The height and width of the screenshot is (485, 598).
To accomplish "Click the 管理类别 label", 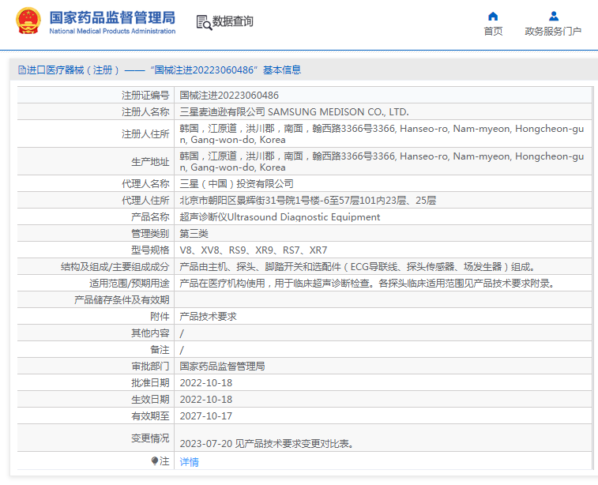I will point(150,233).
